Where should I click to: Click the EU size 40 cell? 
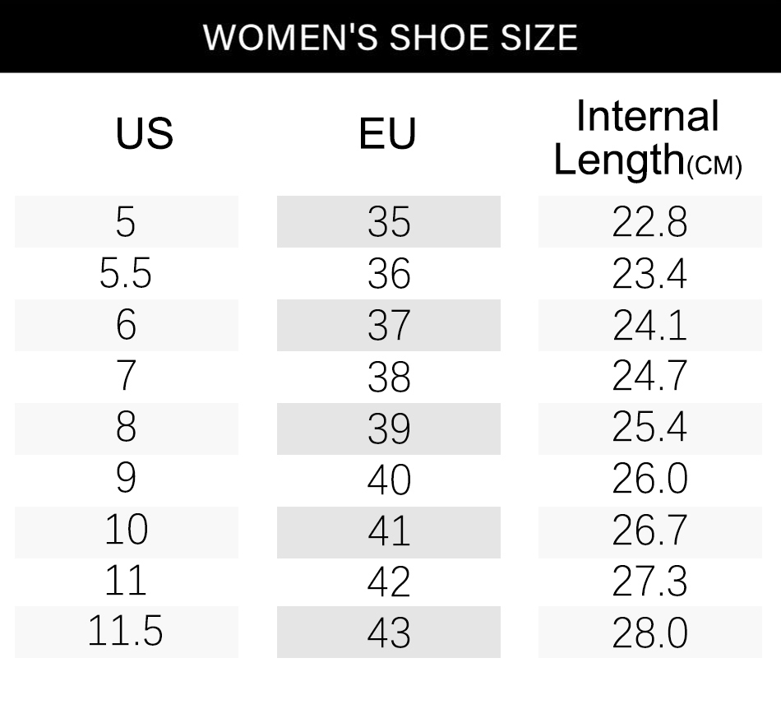(x=389, y=481)
